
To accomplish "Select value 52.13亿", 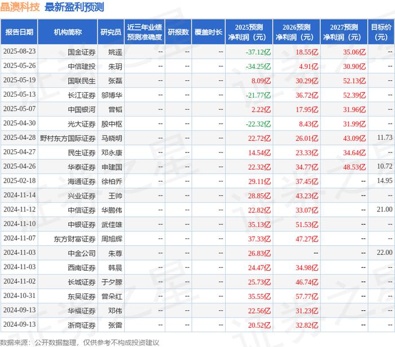I will click(354, 81).
